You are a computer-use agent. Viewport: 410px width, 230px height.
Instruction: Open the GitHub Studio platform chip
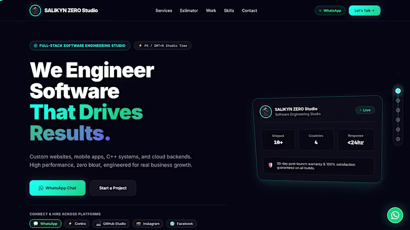111,224
